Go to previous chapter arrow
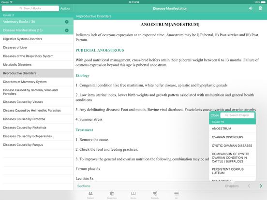Image resolution: width=267 pixels, height=200 pixels. 249,186
